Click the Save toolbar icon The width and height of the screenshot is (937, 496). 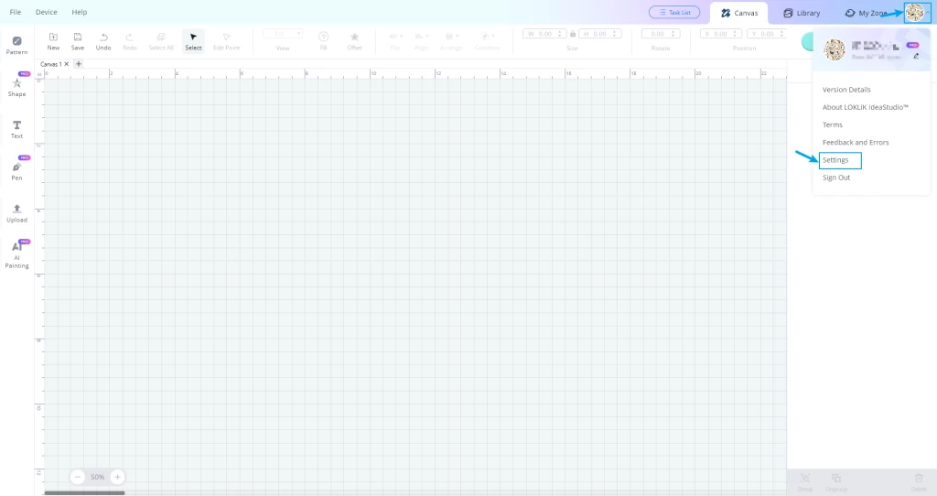pos(78,41)
